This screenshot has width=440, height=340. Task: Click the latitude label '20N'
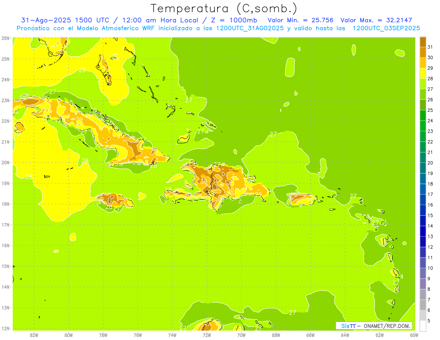pyautogui.click(x=5, y=162)
